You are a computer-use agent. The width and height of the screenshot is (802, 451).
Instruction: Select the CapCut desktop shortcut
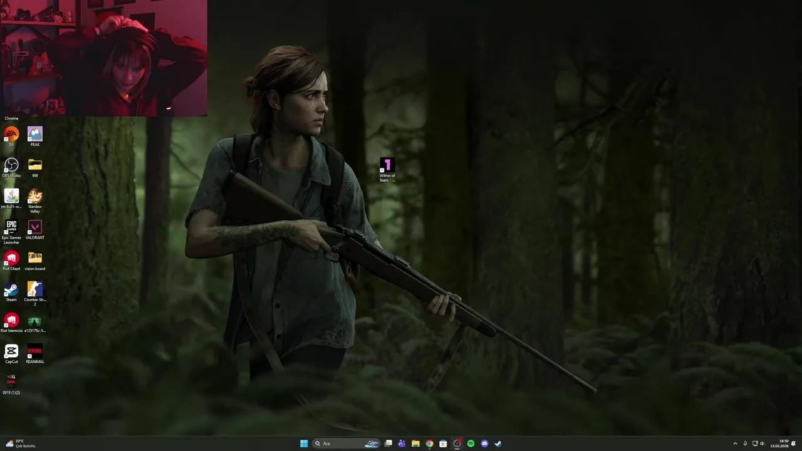(11, 354)
